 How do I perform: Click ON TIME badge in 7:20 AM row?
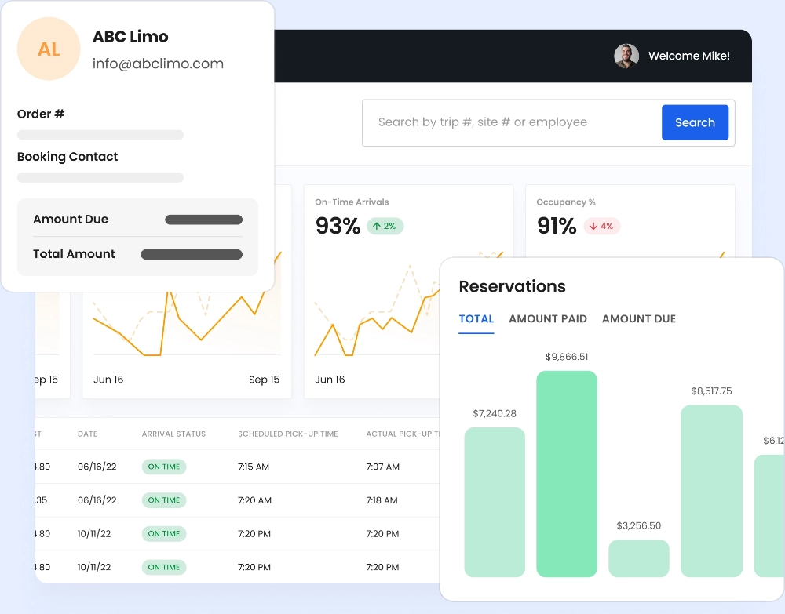coord(164,500)
